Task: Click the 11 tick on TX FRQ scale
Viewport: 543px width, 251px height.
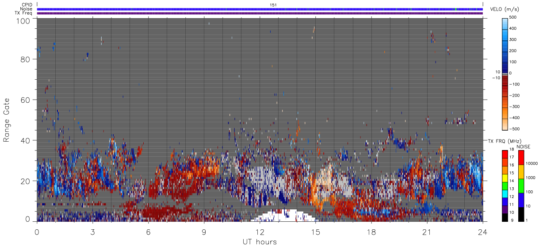Action: 512,205
